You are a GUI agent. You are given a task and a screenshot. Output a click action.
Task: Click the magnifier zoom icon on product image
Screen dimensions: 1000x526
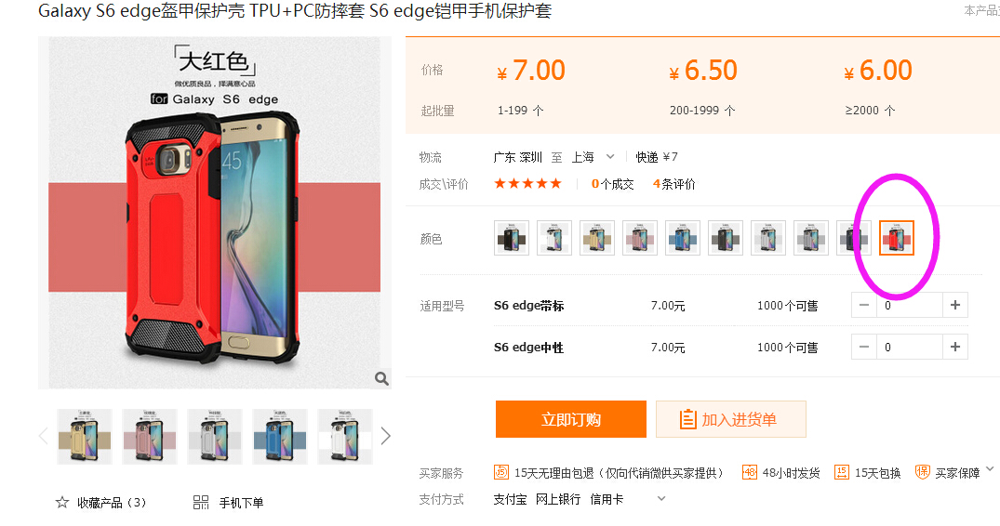tap(381, 378)
